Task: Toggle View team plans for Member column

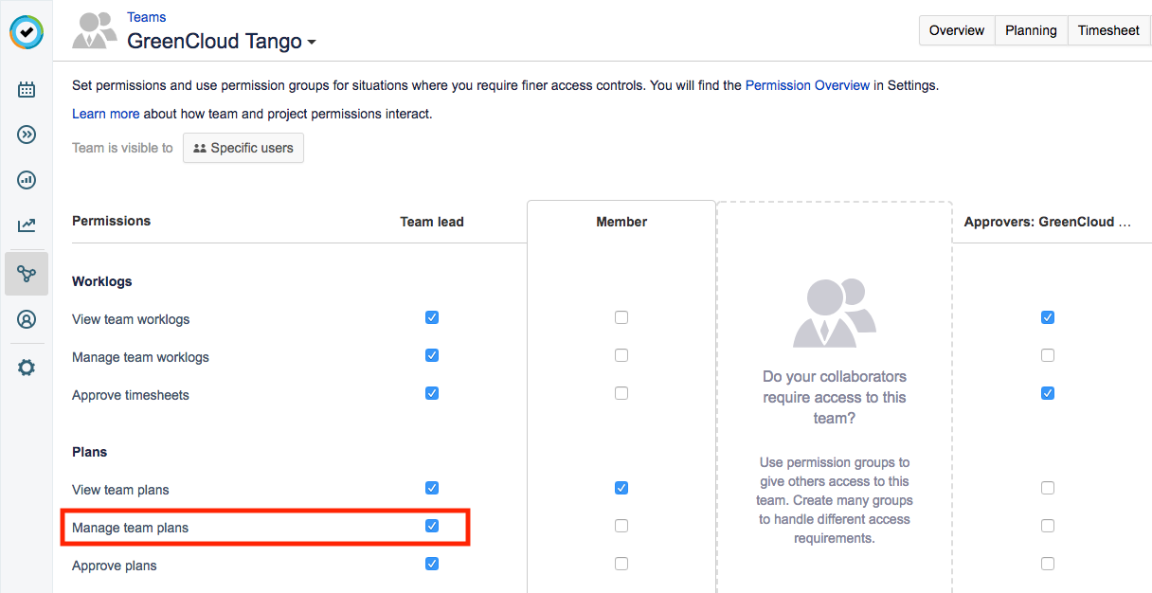Action: click(621, 488)
